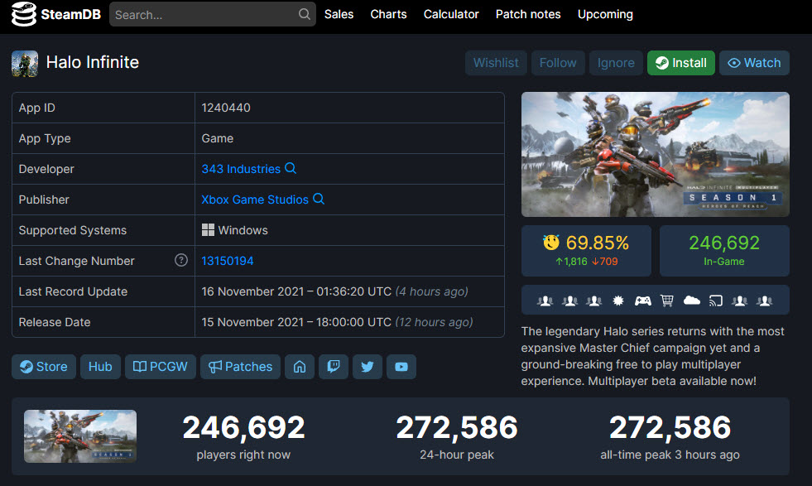This screenshot has height=486, width=812.
Task: Click the Steam Cloud icon
Action: pos(692,301)
